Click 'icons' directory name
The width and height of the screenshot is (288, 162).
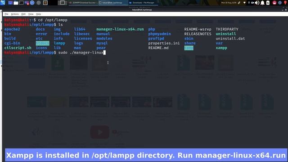point(41,48)
